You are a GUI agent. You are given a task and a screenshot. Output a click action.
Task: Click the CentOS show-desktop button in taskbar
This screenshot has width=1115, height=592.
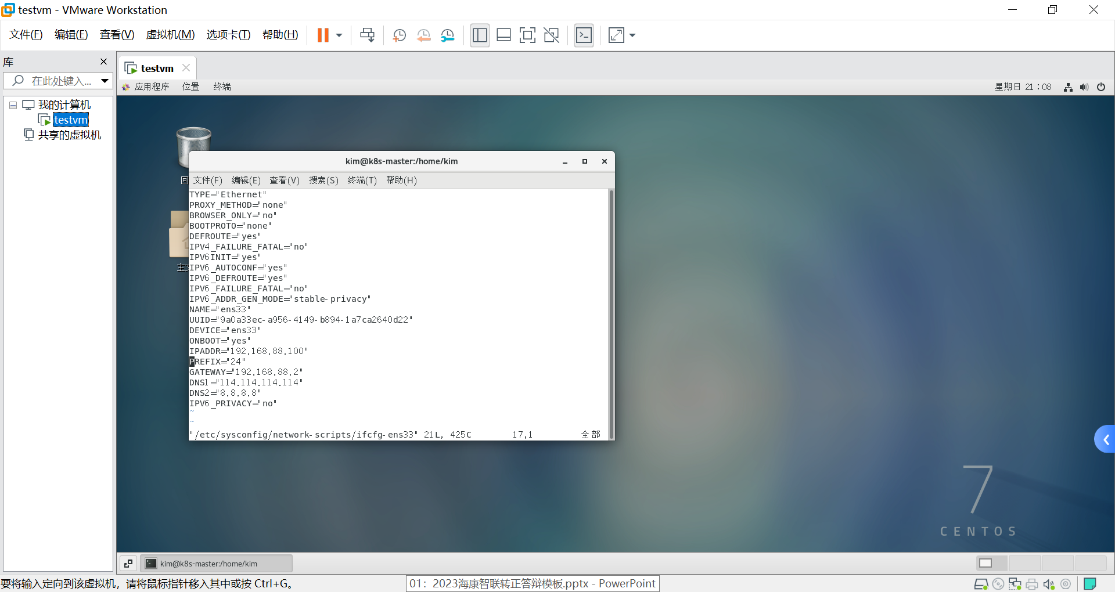[x=128, y=563]
